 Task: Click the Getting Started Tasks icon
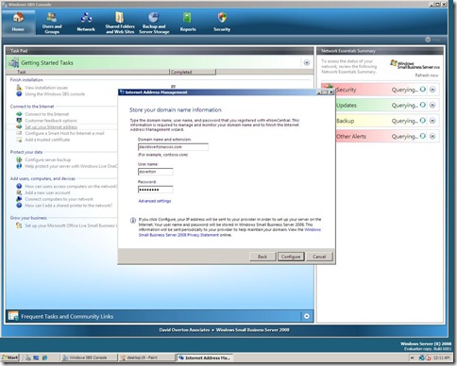(13, 62)
